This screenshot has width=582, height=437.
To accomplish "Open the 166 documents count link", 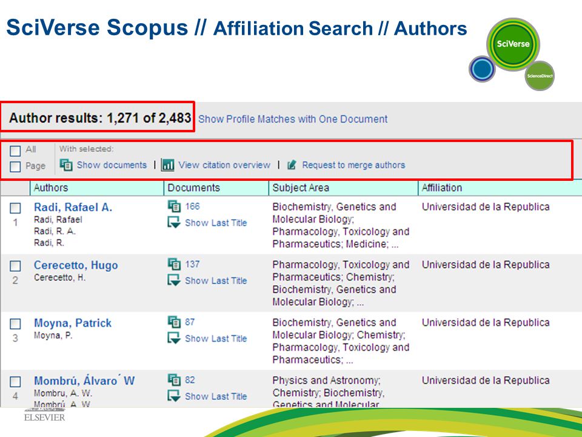I will pyautogui.click(x=192, y=206).
